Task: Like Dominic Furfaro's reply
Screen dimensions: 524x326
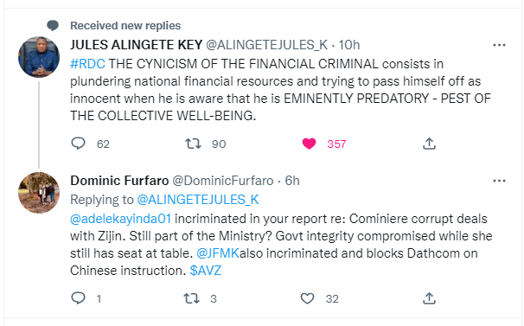Action: tap(307, 298)
